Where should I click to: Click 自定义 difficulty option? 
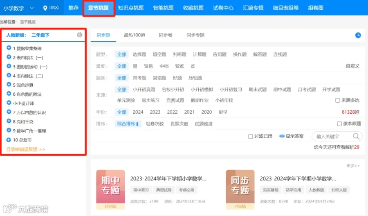[352, 66]
